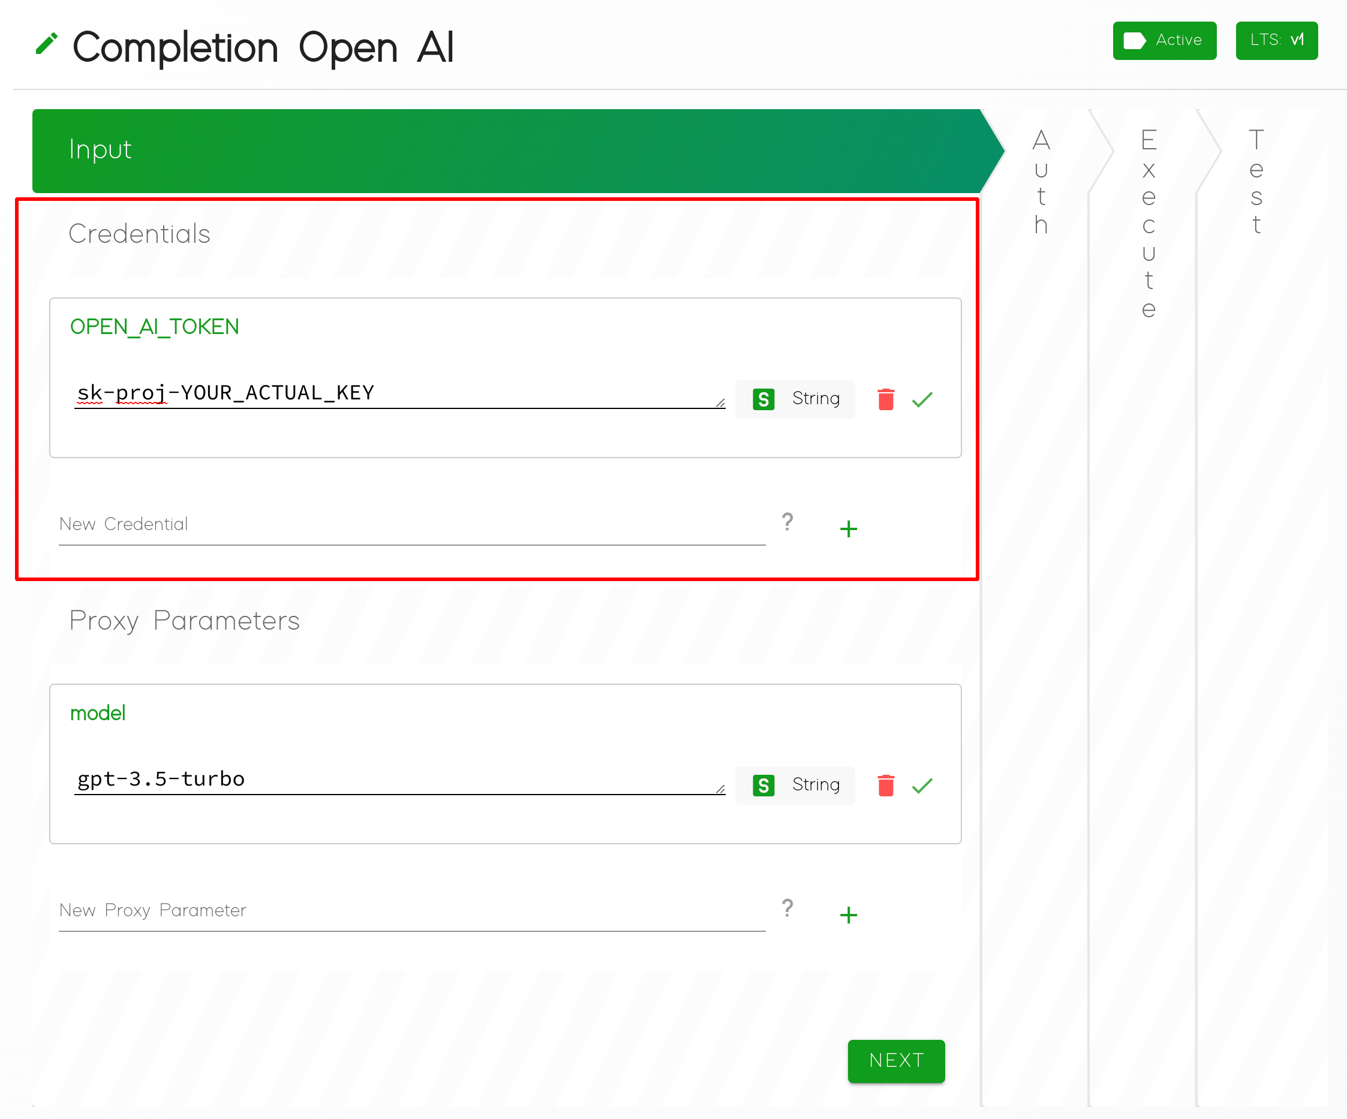Image resolution: width=1347 pixels, height=1119 pixels.
Task: Click the pencil edit icon beside title
Action: pos(46,44)
